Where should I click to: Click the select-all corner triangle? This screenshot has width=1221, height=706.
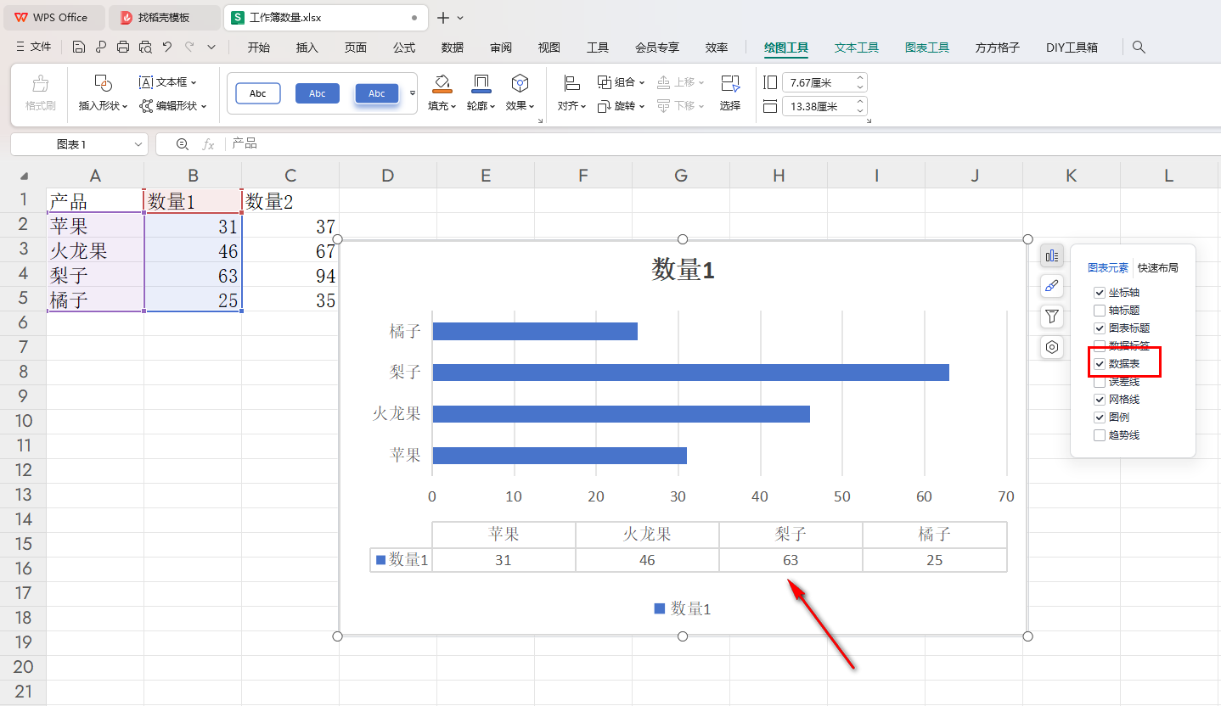[24, 176]
